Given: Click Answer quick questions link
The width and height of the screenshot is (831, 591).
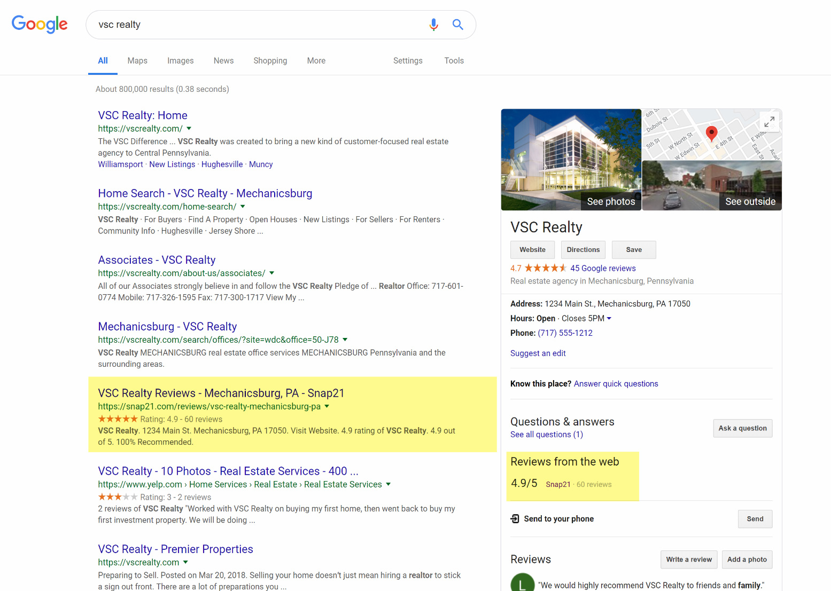Looking at the screenshot, I should point(616,384).
